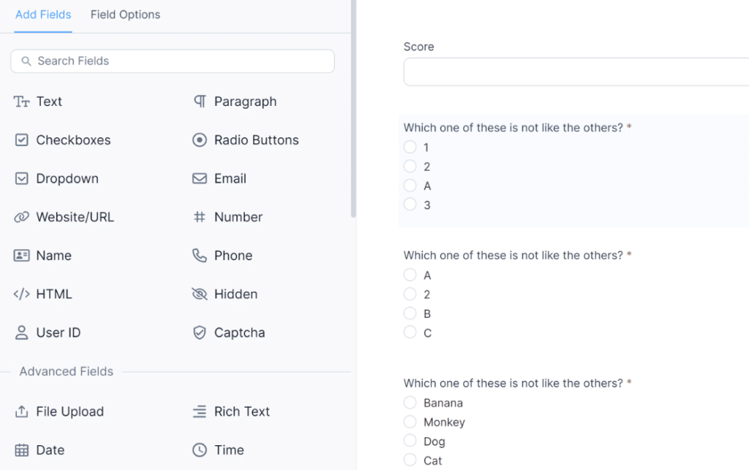Viewport: 749px width, 470px height.
Task: Select the Paragraph field icon
Action: [x=200, y=102]
